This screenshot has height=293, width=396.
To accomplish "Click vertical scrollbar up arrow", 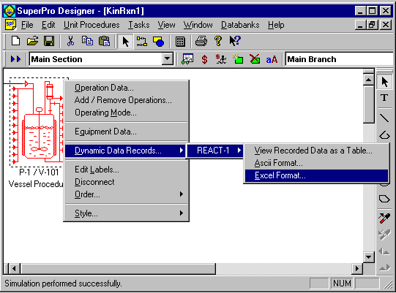I will (x=368, y=80).
